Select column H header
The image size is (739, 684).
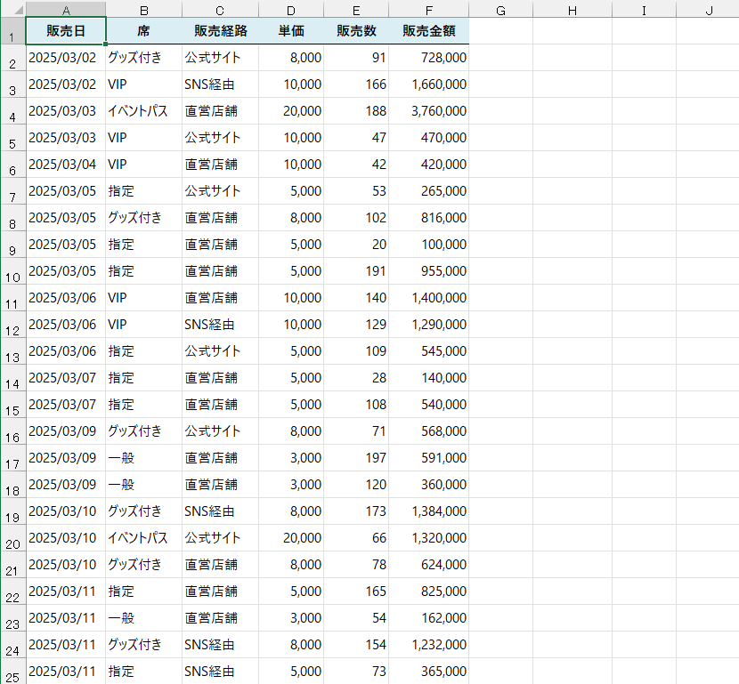coord(573,10)
